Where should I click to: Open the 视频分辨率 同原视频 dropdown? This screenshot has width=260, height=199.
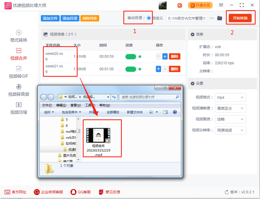[231, 130]
